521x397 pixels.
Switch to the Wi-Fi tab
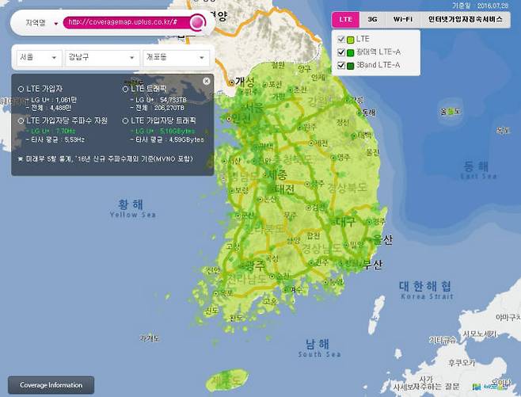pyautogui.click(x=403, y=19)
